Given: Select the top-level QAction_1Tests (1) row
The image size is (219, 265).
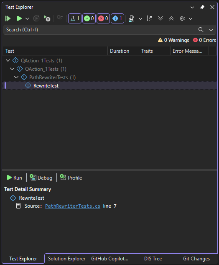Looking at the screenshot, I should (x=109, y=61).
